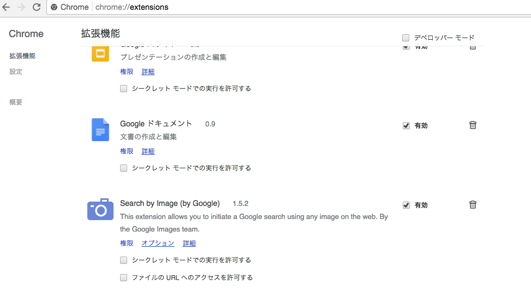The image size is (531, 304).
Task: Remove Google ドキュメント with its trash icon
Action: 473,125
